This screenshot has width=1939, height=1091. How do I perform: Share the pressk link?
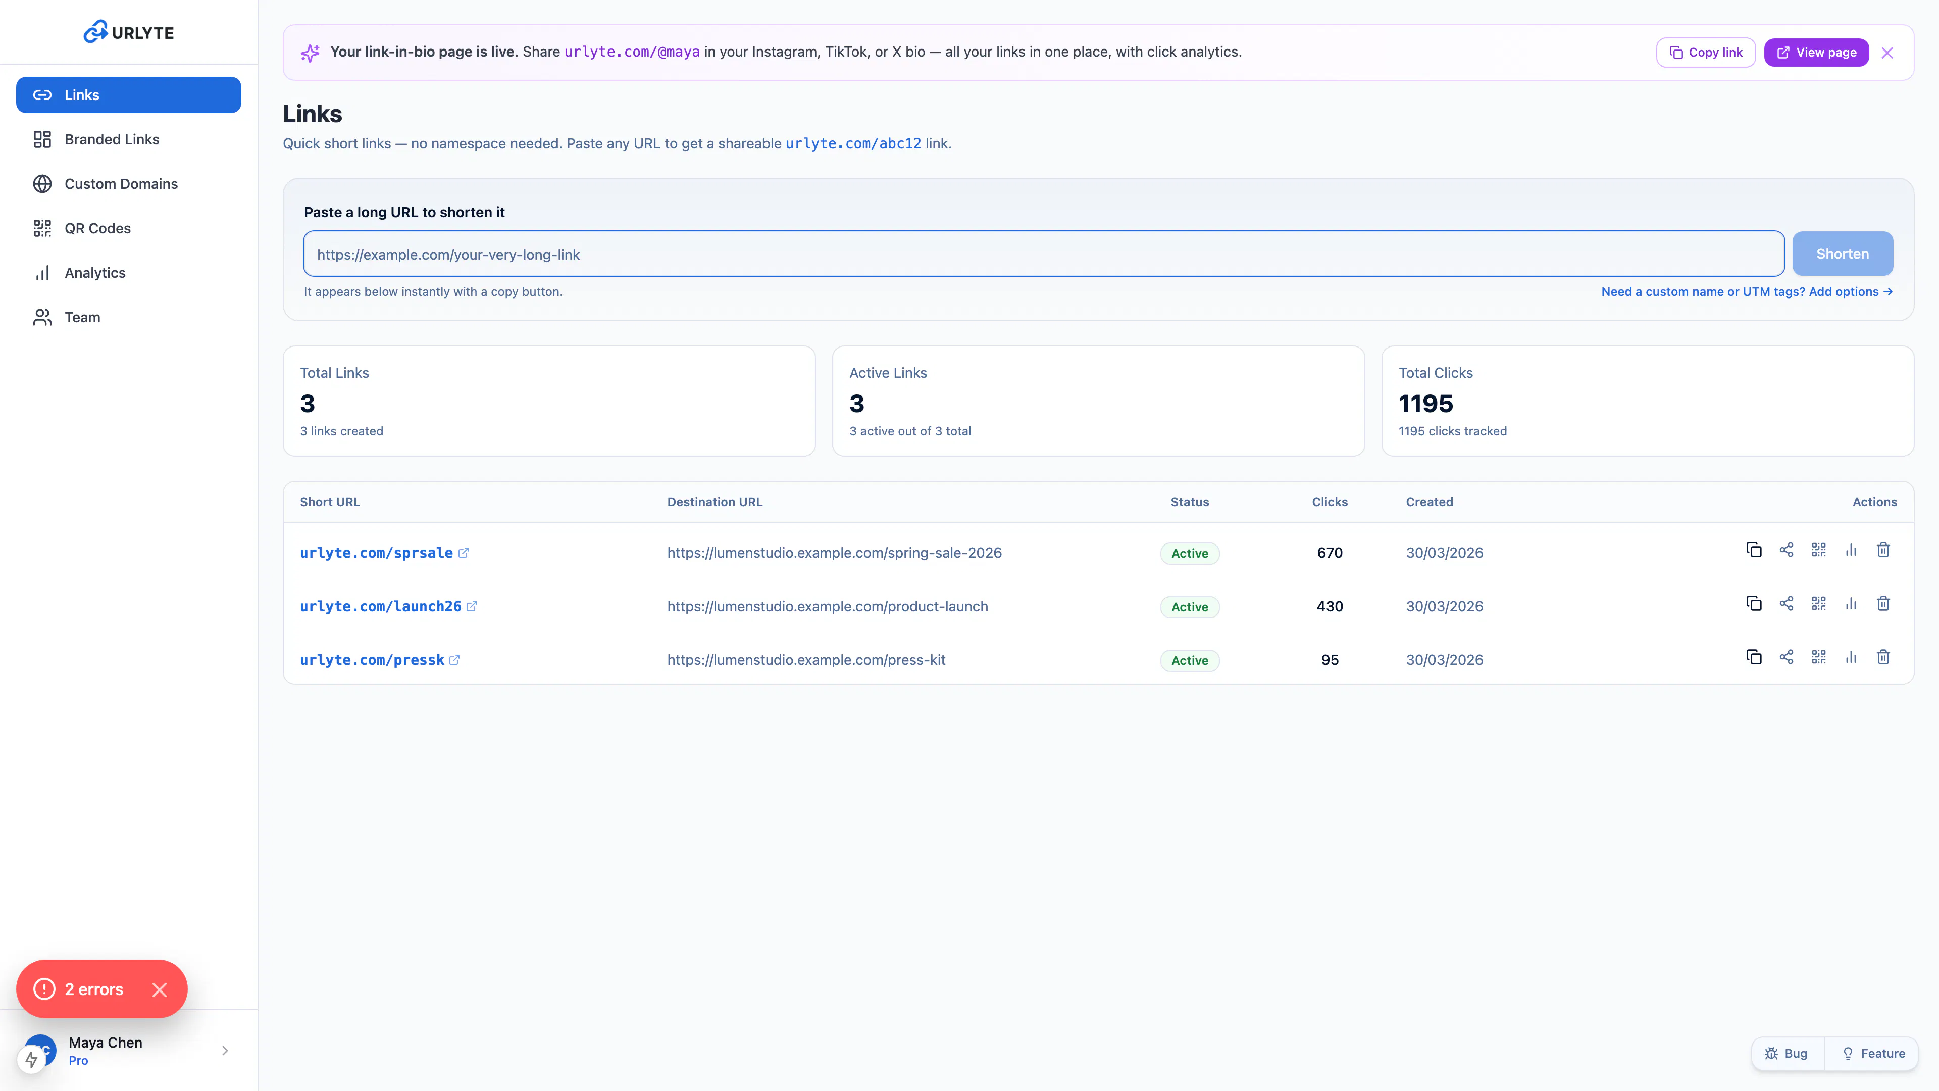pos(1786,657)
